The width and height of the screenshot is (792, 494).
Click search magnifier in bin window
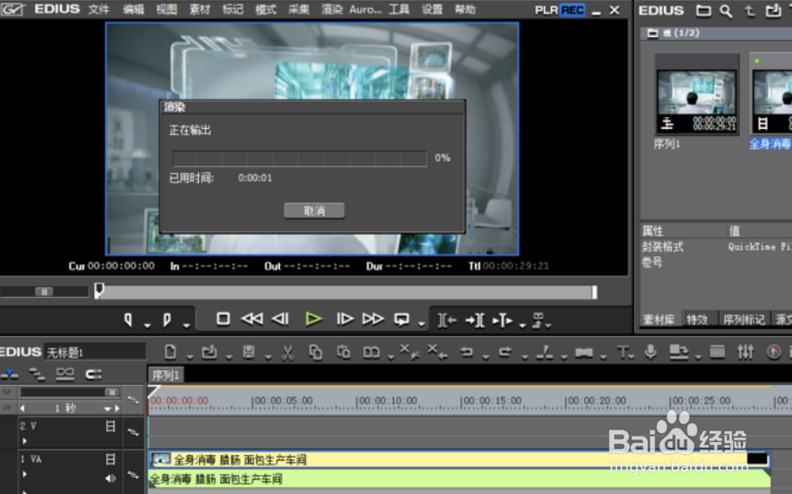726,11
